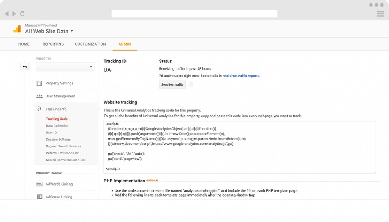Click the AdWords Linking icon
This screenshot has width=389, height=222.
pos(40,184)
